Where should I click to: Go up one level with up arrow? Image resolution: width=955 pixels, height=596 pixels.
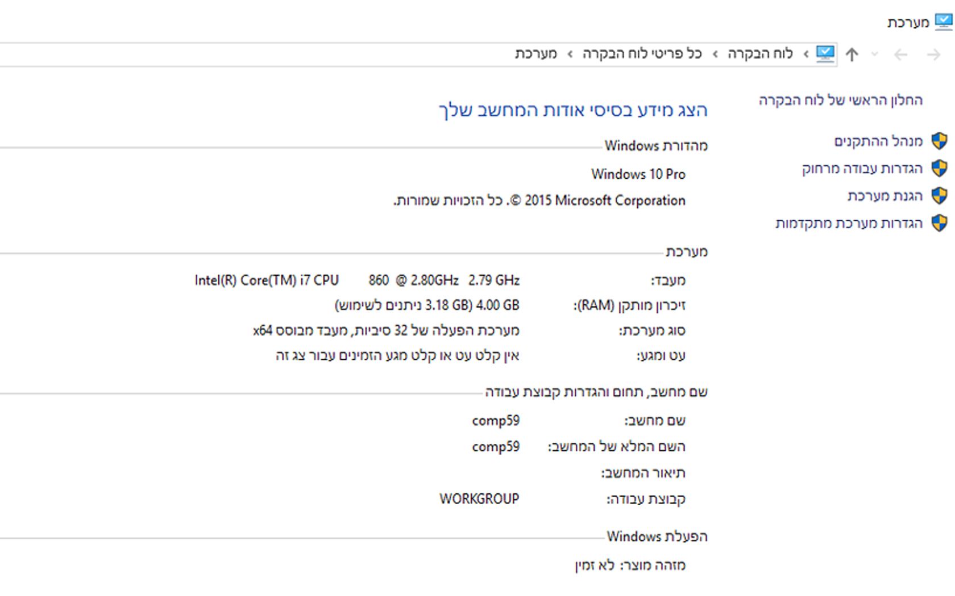tap(852, 54)
